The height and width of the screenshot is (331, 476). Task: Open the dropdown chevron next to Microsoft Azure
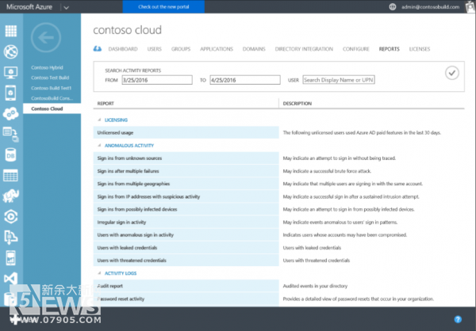[x=66, y=7]
